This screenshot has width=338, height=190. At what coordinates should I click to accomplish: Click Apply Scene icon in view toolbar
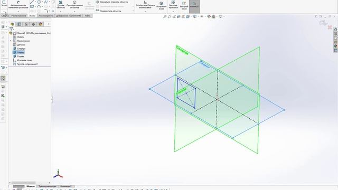(x=213, y=16)
